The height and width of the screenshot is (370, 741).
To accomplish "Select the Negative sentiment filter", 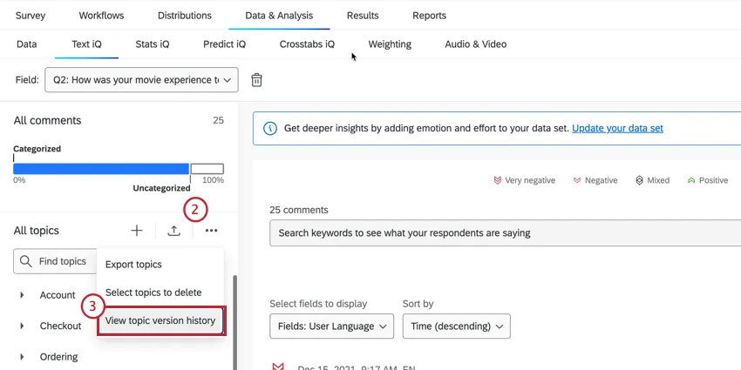I will point(595,180).
